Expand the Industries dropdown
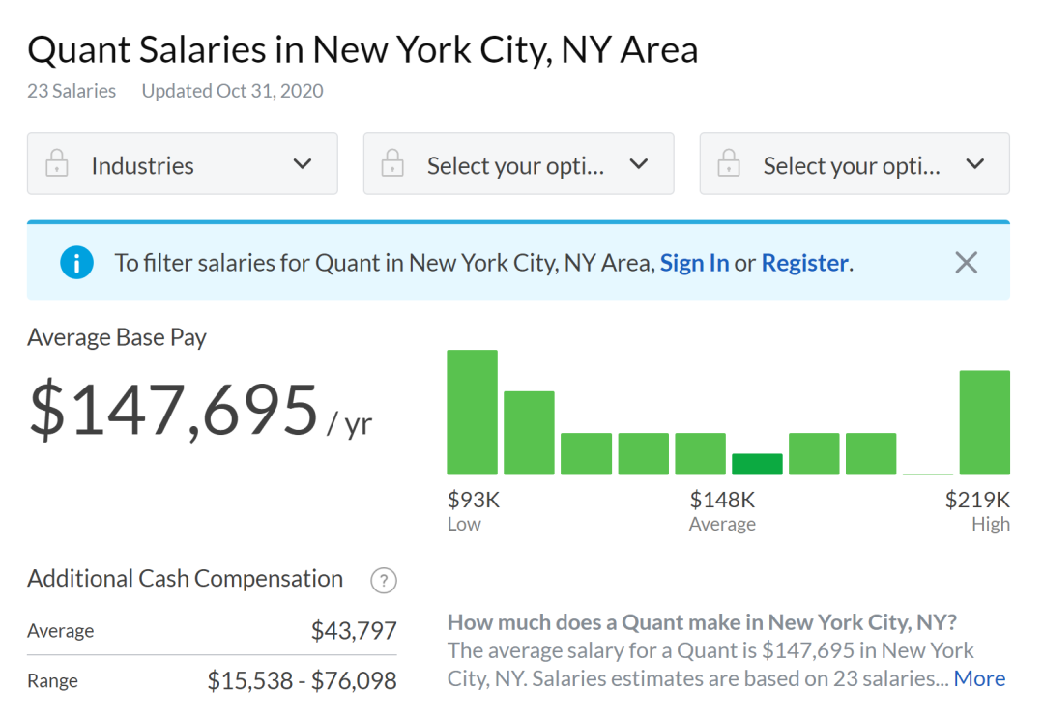 click(x=182, y=164)
